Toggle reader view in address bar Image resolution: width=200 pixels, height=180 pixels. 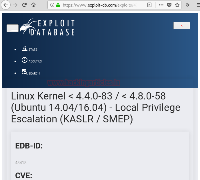tap(149, 5)
